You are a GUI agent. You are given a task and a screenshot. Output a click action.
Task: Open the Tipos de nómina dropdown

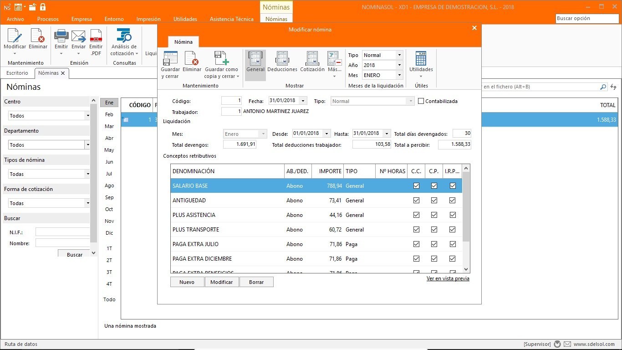pyautogui.click(x=87, y=174)
